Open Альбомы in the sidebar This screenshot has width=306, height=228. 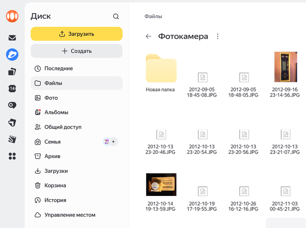76,112
